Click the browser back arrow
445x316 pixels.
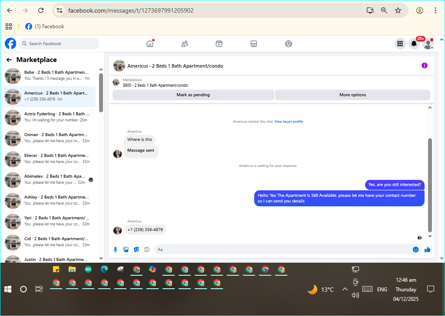tap(10, 10)
